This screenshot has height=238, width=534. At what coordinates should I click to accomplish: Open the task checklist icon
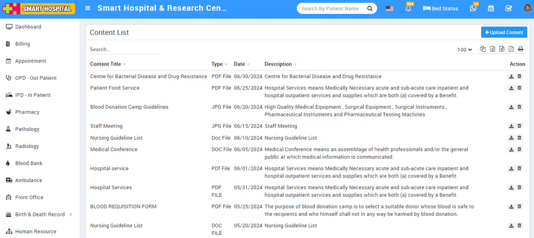[x=508, y=9]
